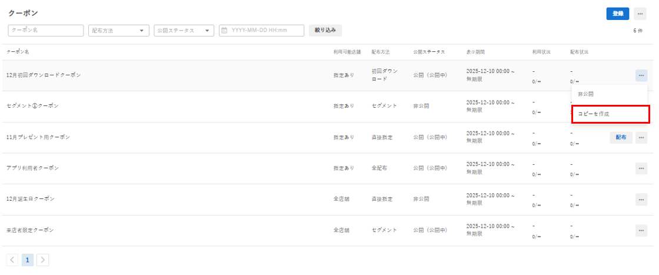Viewport: 659px width, 275px height.
Task: Open more-options for 来店者限定クーポン row
Action: [x=641, y=230]
